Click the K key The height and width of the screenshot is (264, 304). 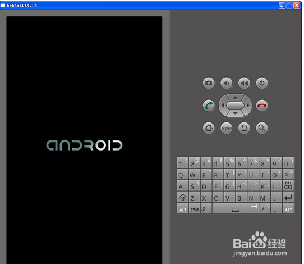[265, 185]
